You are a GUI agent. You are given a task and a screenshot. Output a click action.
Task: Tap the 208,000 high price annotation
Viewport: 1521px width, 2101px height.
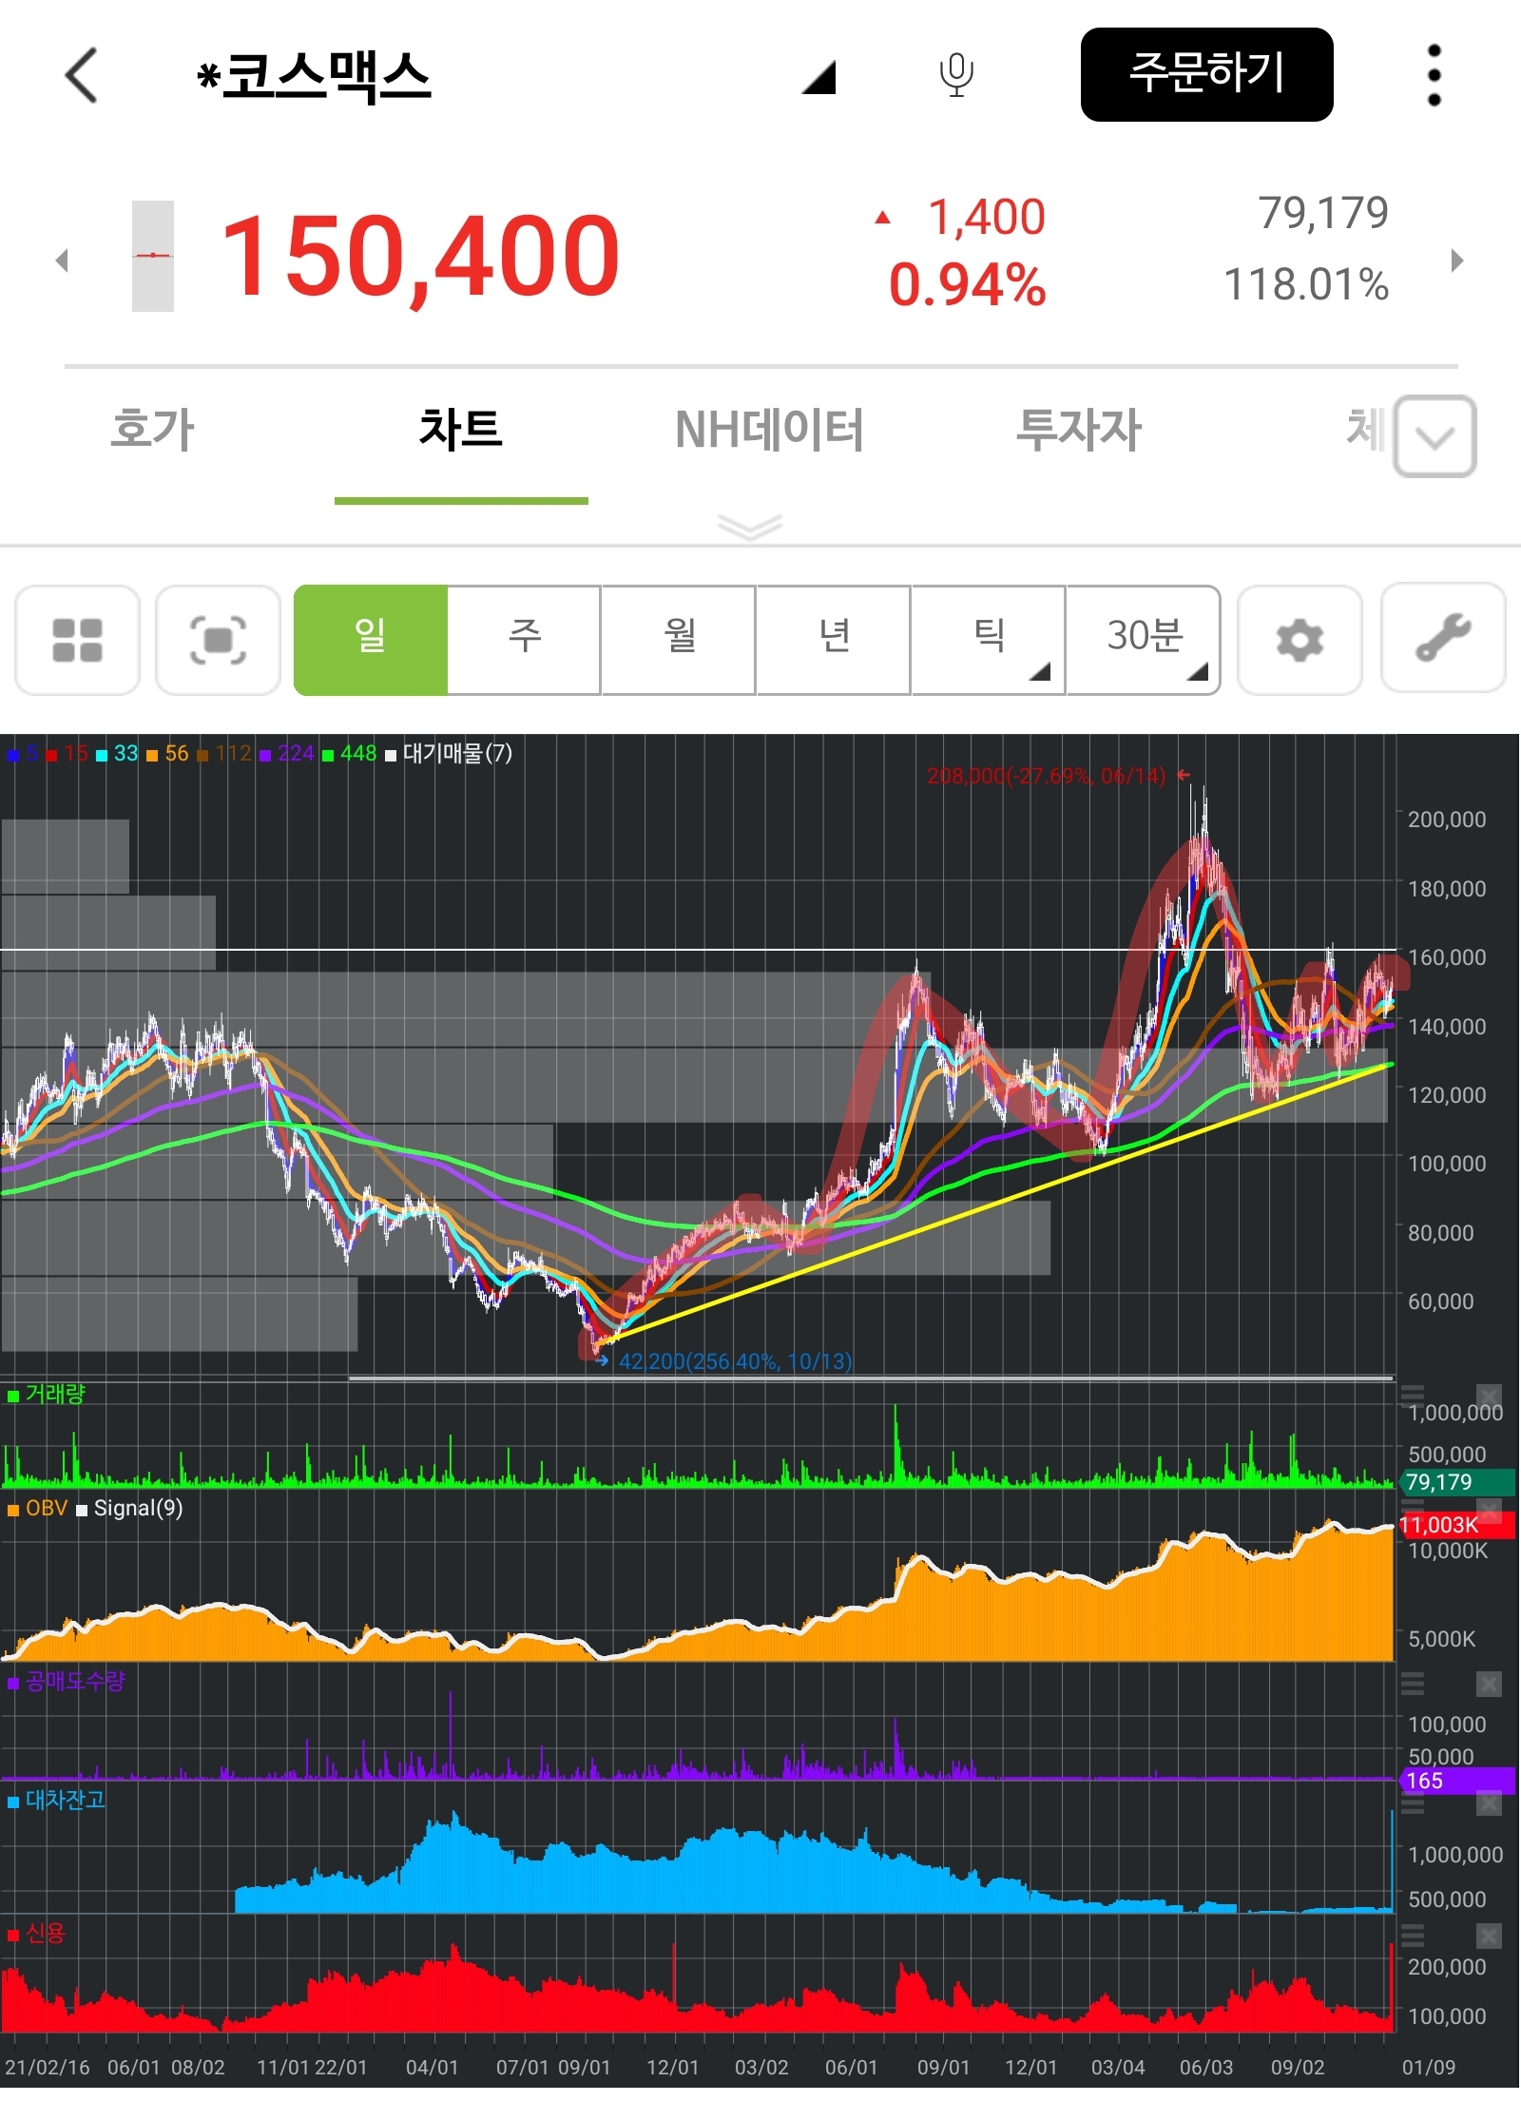[1047, 777]
